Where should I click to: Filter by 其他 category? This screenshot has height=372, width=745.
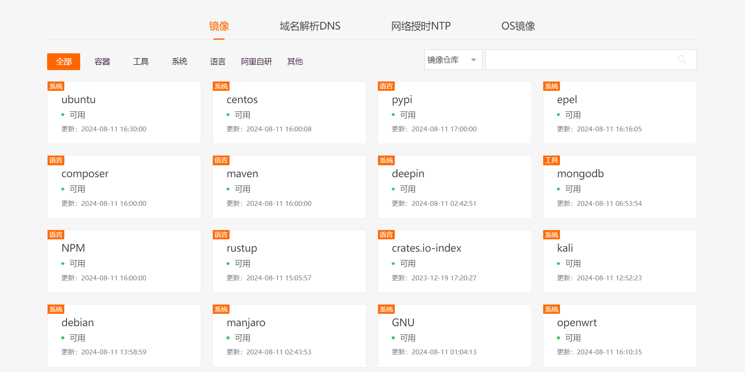pyautogui.click(x=295, y=62)
